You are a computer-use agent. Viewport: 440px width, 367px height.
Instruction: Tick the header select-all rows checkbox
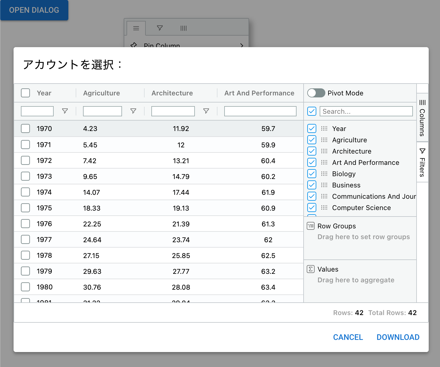pos(25,93)
